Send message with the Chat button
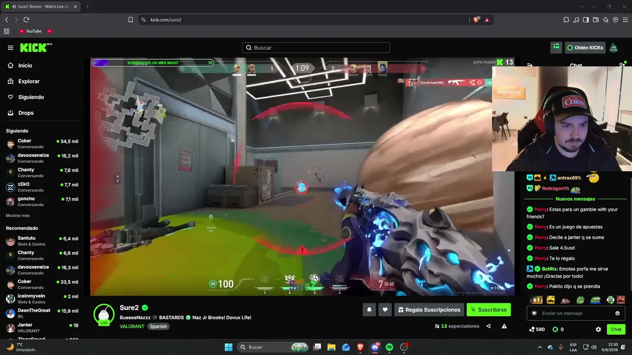The image size is (632, 355). (616, 329)
